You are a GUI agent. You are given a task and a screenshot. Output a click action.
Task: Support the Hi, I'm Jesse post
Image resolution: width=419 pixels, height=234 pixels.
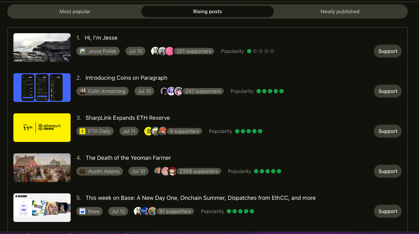tap(388, 51)
